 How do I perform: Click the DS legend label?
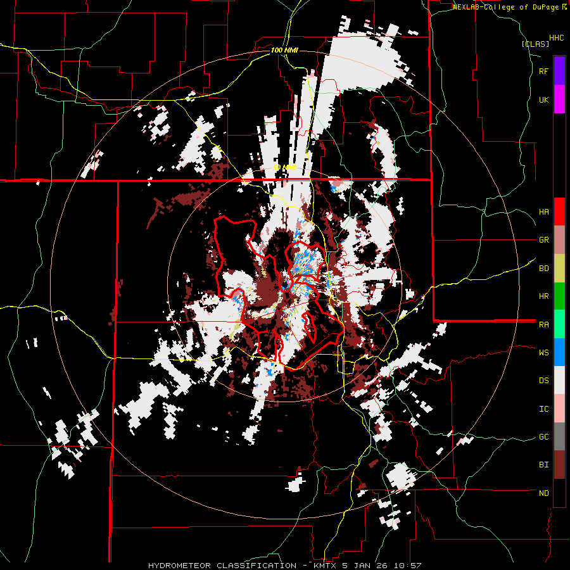(x=543, y=381)
